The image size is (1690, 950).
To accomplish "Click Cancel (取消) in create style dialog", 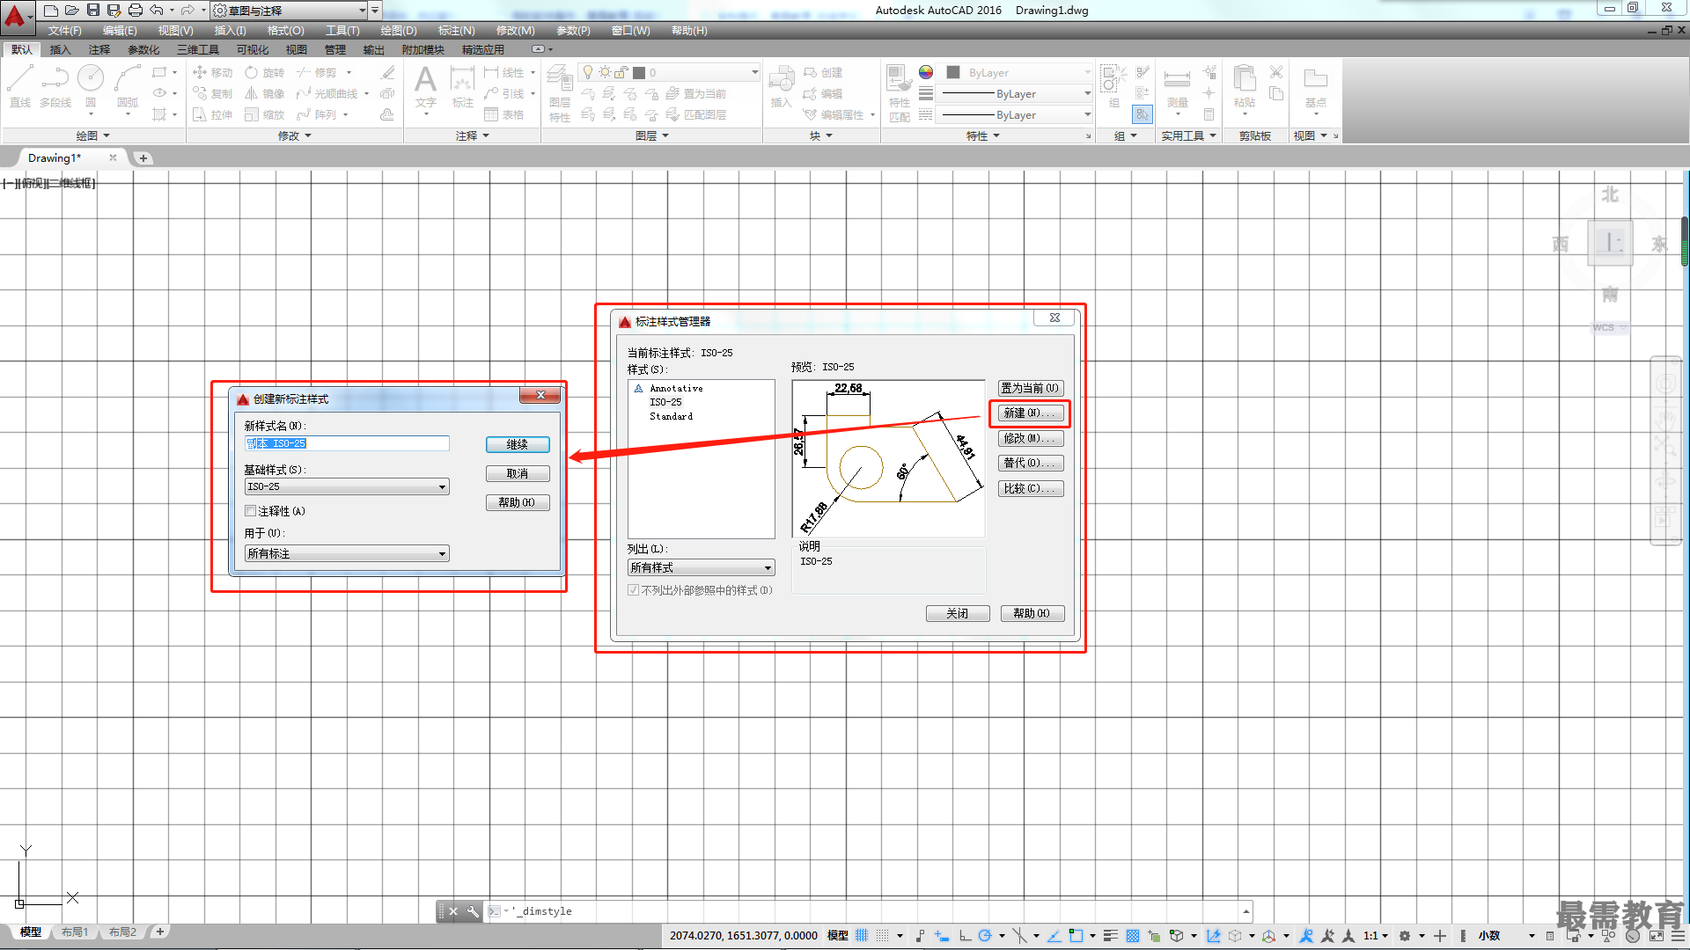I will tap(518, 474).
